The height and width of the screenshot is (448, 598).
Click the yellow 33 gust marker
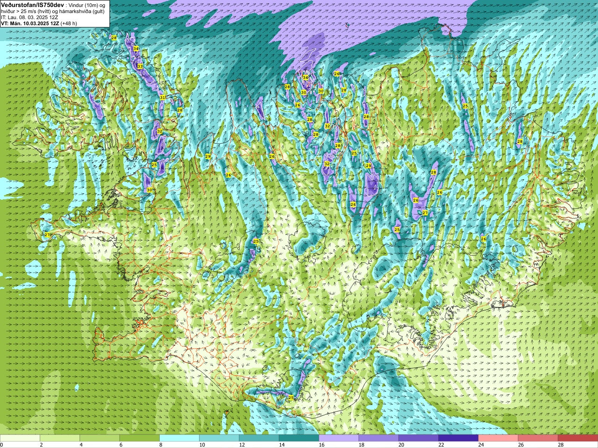click(x=140, y=66)
